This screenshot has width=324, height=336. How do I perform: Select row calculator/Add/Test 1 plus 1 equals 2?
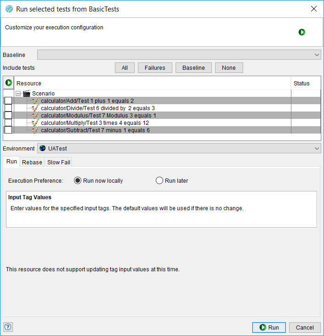tap(162, 101)
